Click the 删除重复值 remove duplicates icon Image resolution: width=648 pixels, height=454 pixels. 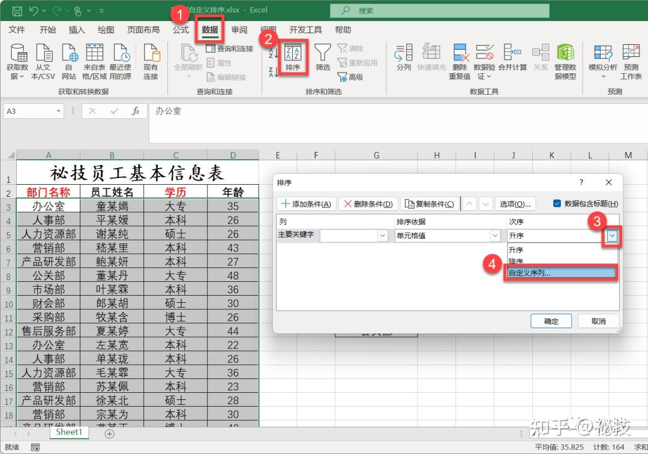coord(460,62)
